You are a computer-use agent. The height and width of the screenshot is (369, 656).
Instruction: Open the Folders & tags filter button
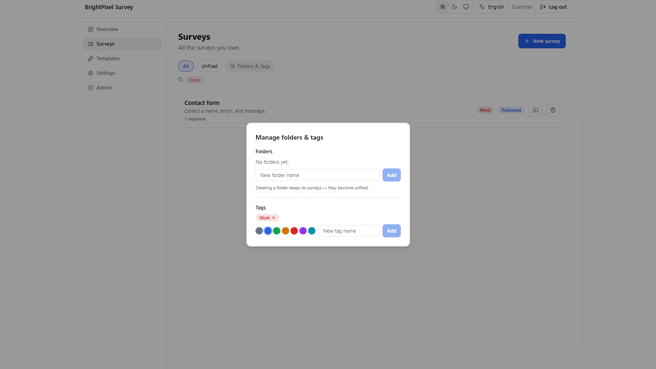pos(250,66)
